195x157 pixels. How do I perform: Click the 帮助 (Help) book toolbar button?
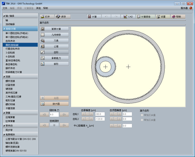[178, 16]
